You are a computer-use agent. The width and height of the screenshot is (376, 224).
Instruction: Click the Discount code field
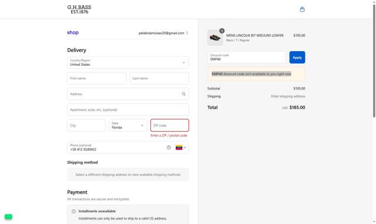pos(247,58)
